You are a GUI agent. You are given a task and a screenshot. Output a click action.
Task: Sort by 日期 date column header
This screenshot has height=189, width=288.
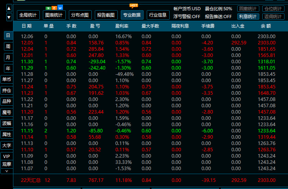[27, 26]
